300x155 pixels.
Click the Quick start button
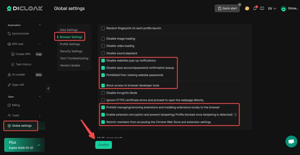point(227,8)
